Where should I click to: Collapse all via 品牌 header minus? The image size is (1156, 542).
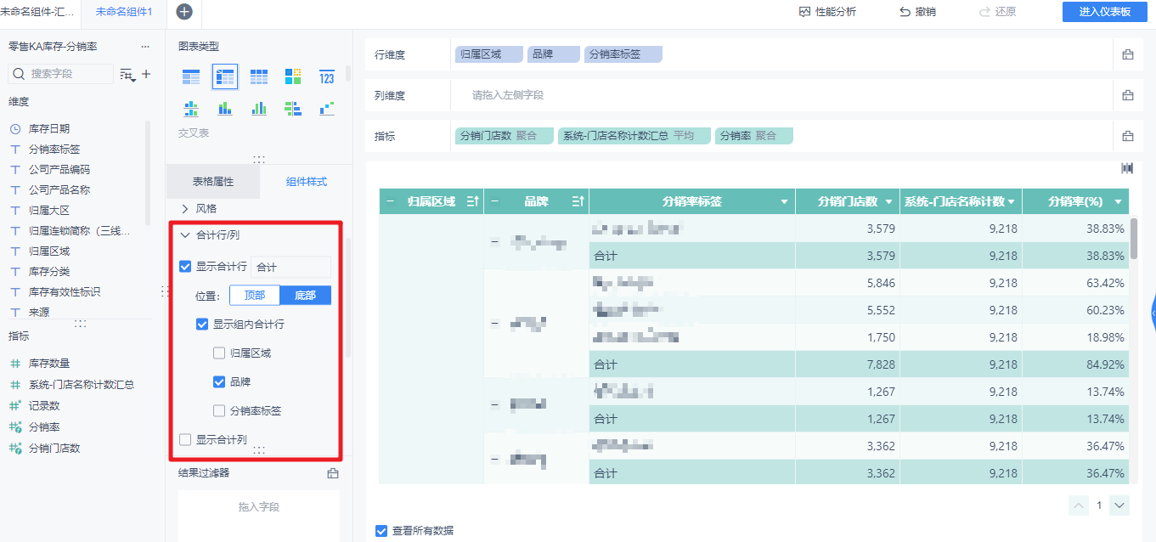point(495,201)
